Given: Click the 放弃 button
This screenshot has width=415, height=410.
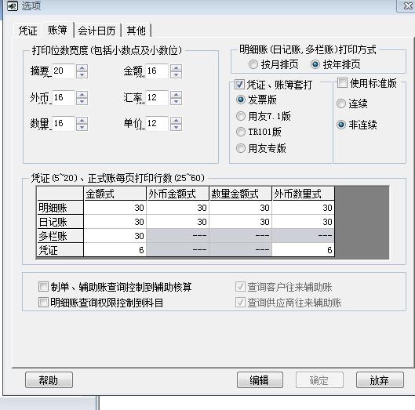Looking at the screenshot, I should click(x=380, y=380).
